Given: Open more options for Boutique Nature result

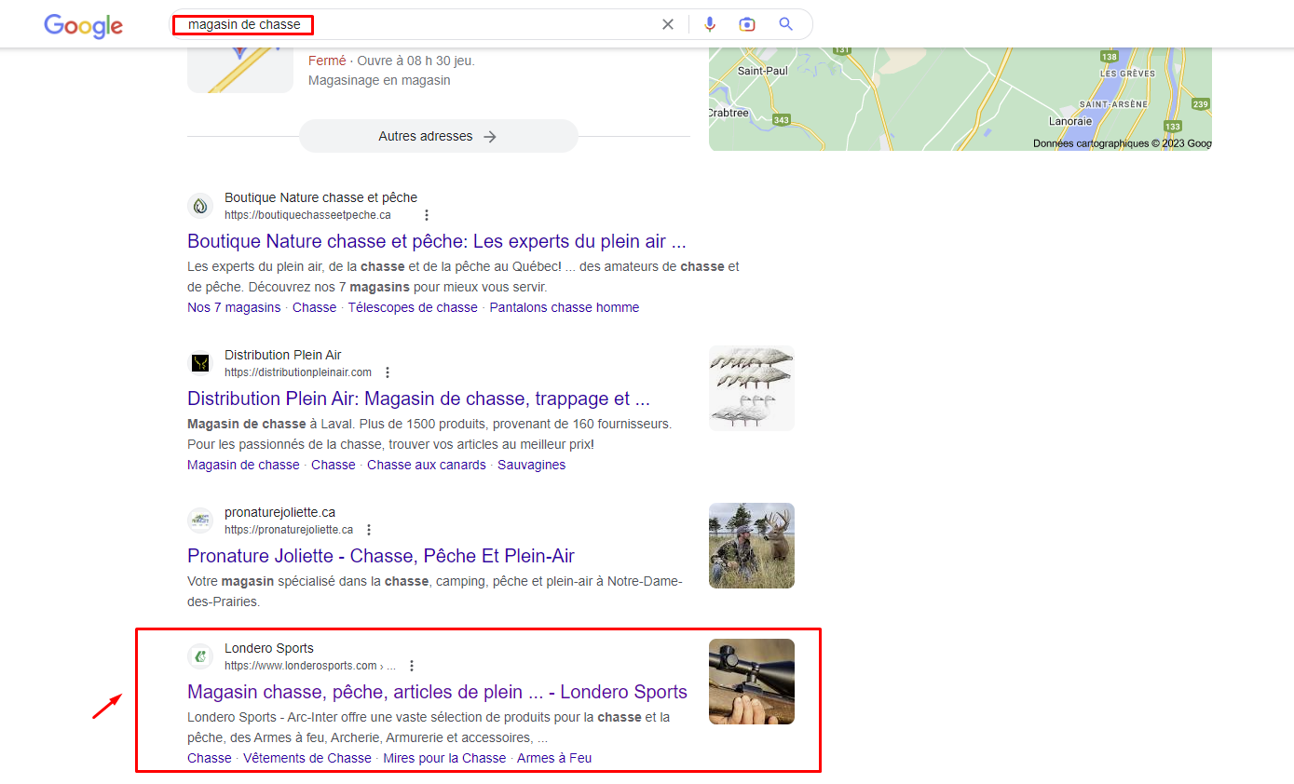Looking at the screenshot, I should (427, 215).
